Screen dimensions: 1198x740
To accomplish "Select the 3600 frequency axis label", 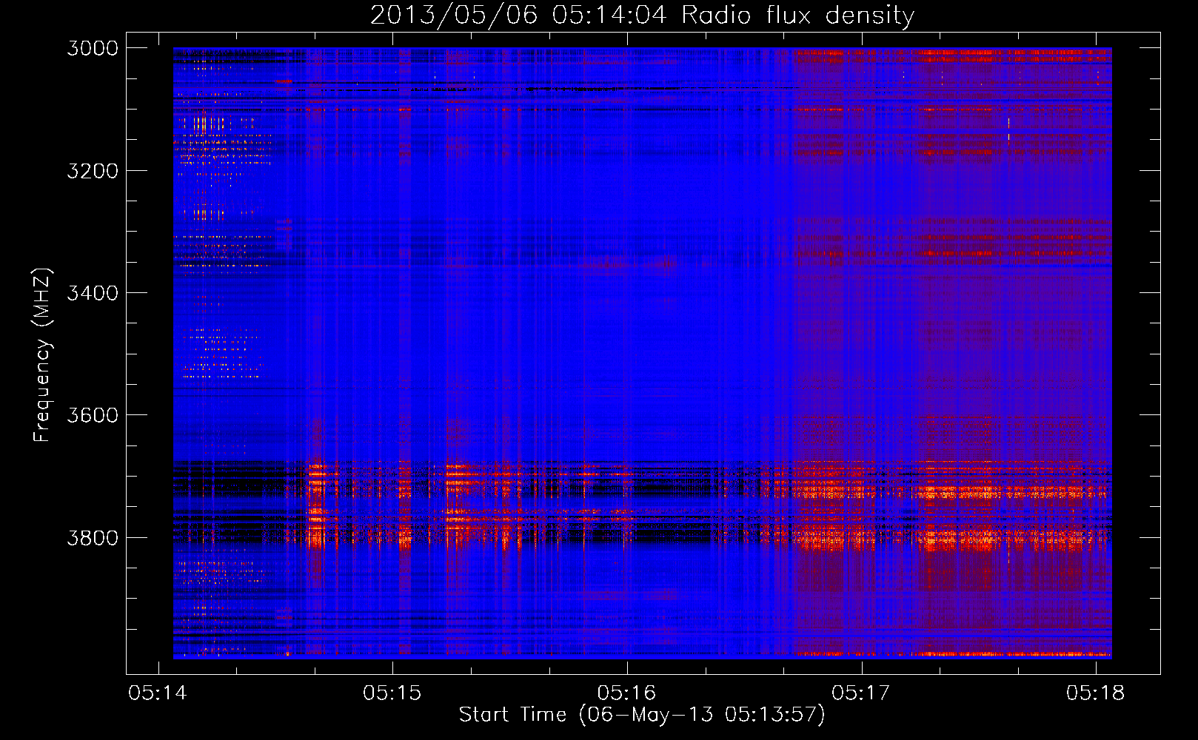I will [93, 415].
